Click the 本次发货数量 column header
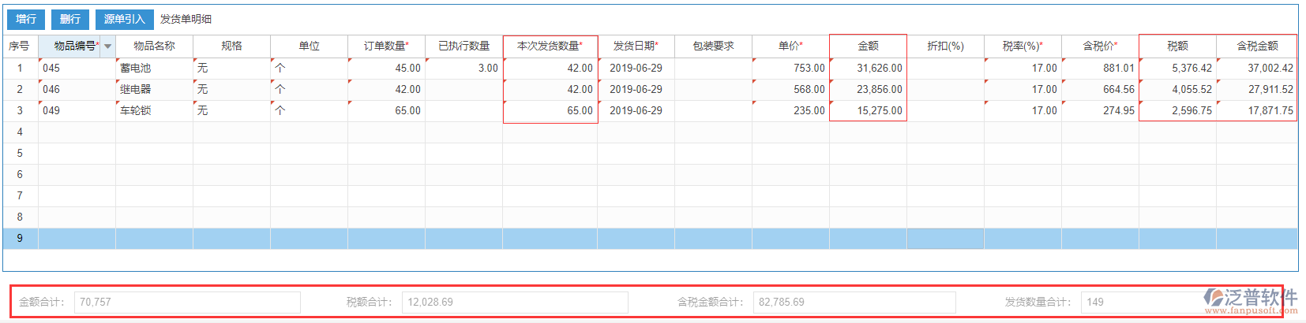The image size is (1306, 323). (550, 46)
